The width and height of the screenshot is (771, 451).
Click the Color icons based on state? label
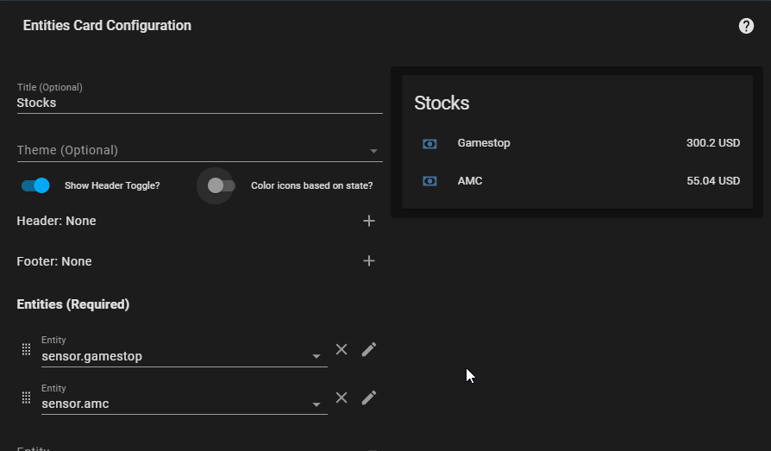point(311,185)
